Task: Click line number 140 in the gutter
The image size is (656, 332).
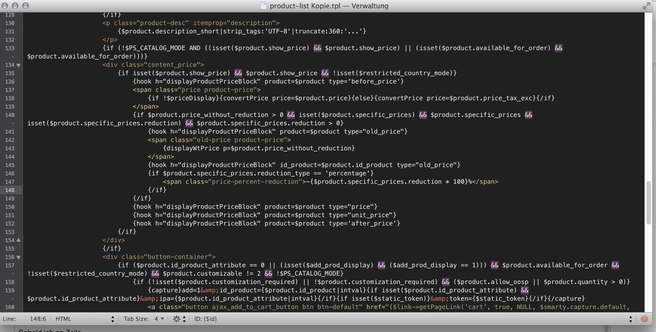Action: coord(10,115)
